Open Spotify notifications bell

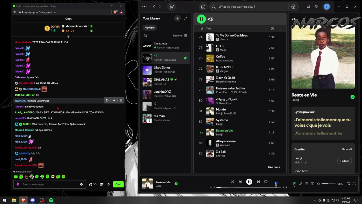point(309,7)
